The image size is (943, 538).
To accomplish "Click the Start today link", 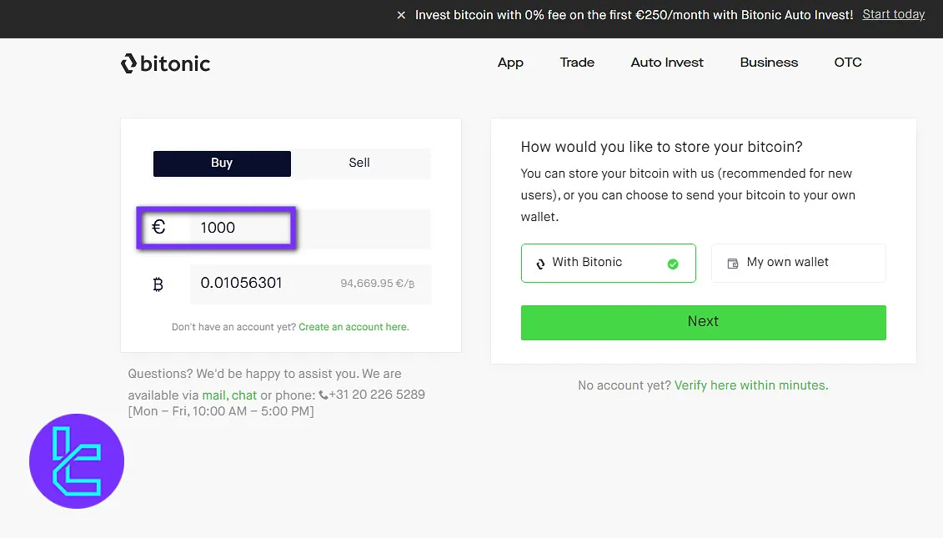I will 893,14.
